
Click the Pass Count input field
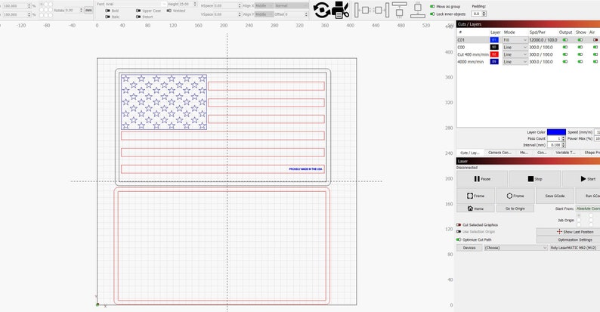tap(555, 138)
